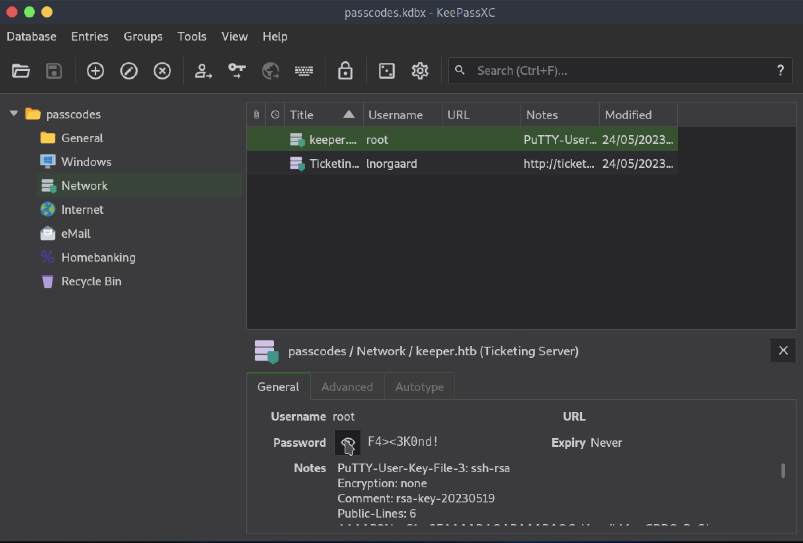The image size is (803, 543).
Task: Edit the entry with the pencil icon
Action: (129, 71)
